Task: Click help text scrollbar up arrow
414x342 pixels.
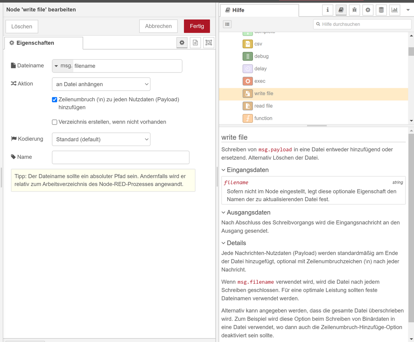Action: 411,131
